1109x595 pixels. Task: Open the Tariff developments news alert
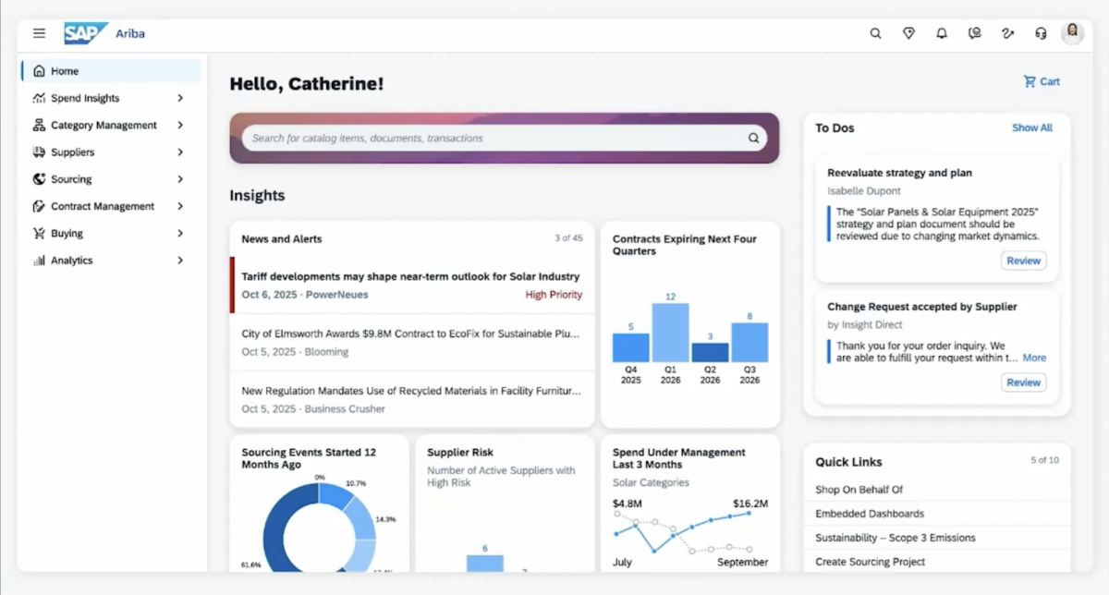[410, 276]
